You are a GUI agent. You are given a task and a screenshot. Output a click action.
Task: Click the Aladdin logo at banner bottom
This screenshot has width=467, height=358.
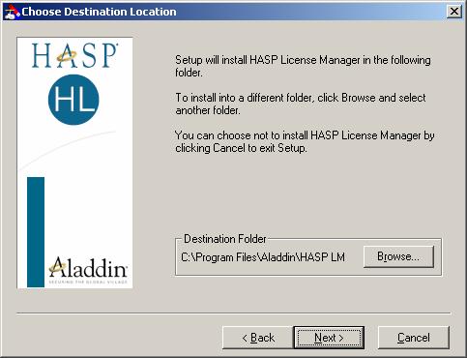point(88,270)
